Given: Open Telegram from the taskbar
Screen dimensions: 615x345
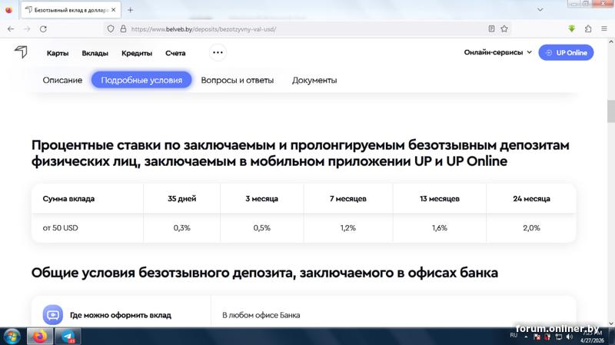Looking at the screenshot, I should [68, 337].
